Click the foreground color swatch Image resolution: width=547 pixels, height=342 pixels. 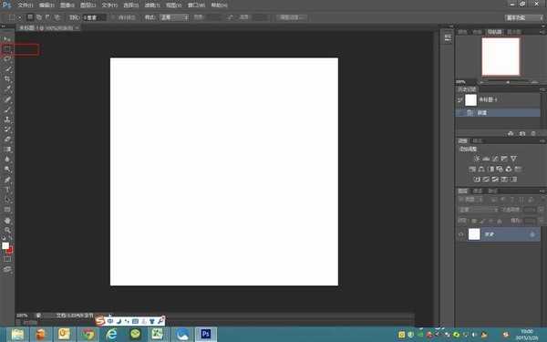point(5,245)
